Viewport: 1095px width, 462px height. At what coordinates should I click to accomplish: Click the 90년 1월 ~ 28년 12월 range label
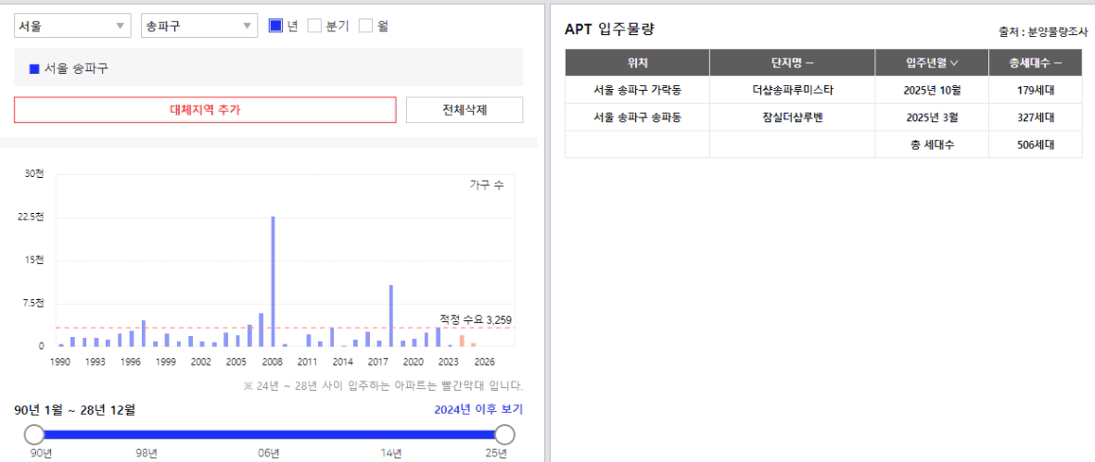(75, 409)
